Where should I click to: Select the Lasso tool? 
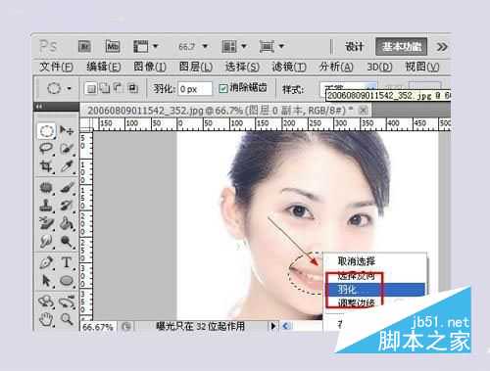46,149
